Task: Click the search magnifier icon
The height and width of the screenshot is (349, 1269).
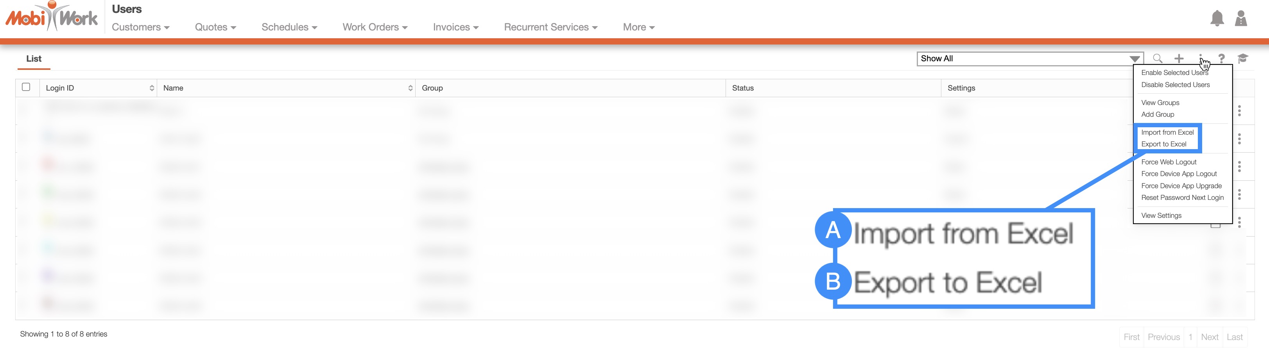Action: pos(1158,59)
